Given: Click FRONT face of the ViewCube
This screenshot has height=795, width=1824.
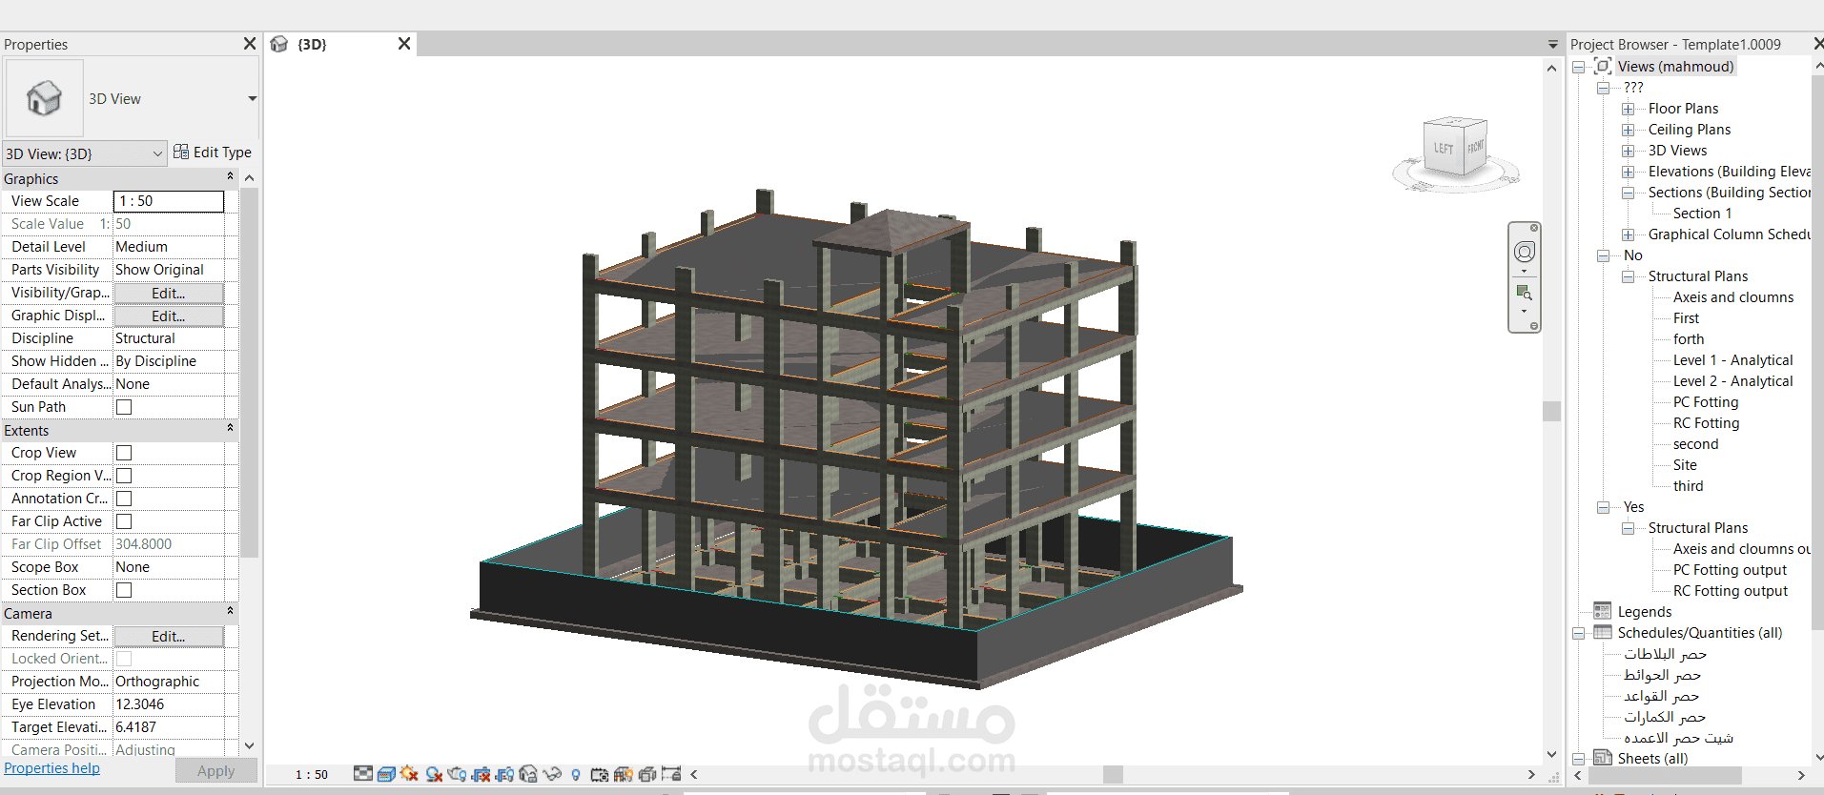Looking at the screenshot, I should pyautogui.click(x=1475, y=147).
